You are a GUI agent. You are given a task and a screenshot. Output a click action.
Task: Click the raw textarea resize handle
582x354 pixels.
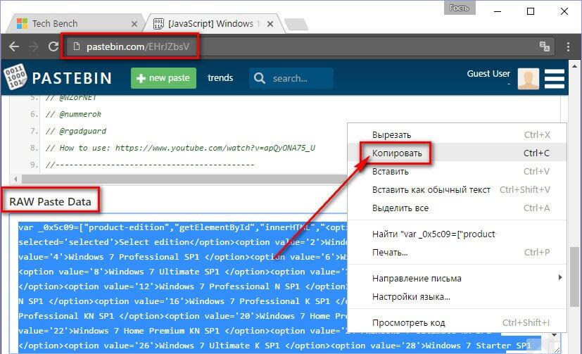pos(557,350)
